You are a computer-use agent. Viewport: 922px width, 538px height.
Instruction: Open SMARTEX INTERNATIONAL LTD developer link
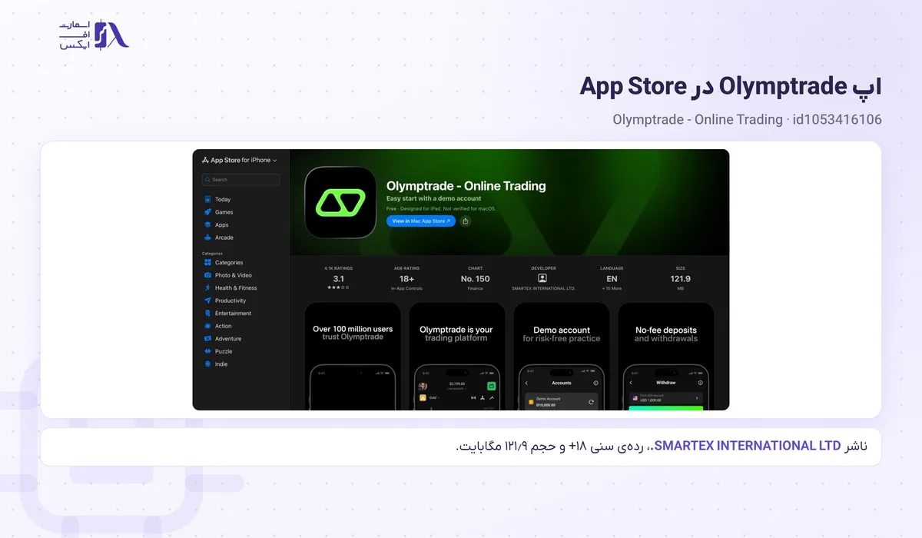pos(542,288)
